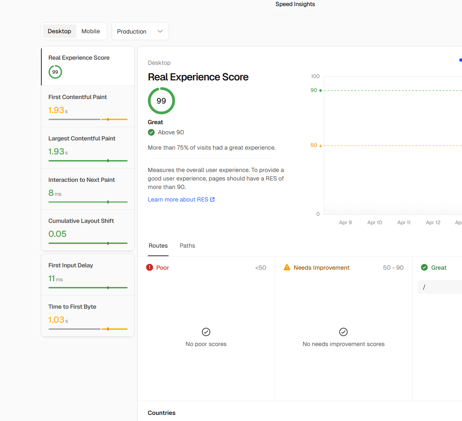Click the Time to First Byte progress bar
The image size is (462, 421).
point(88,329)
